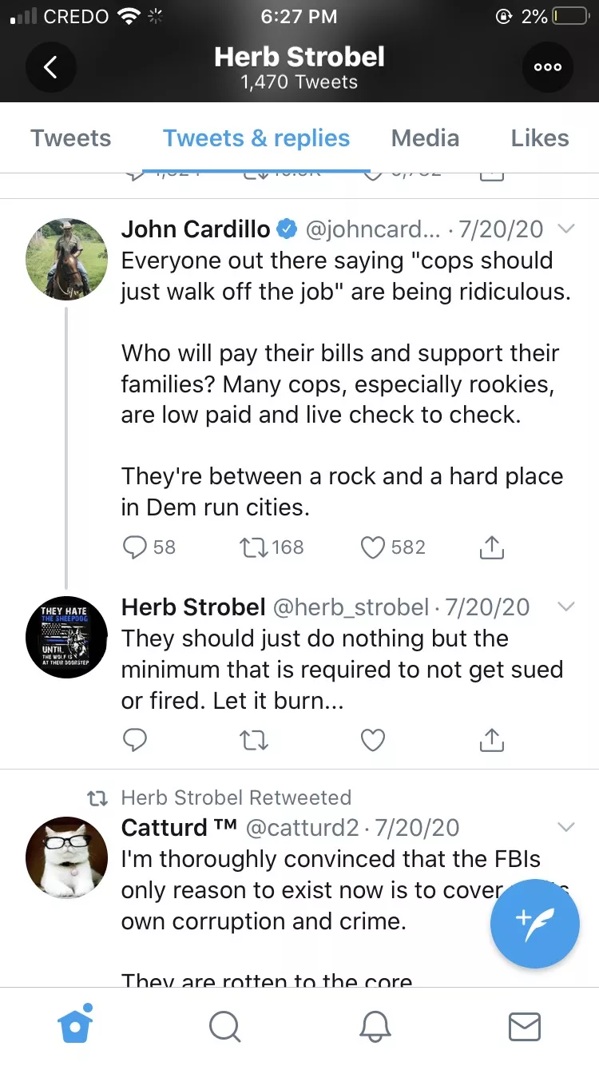The width and height of the screenshot is (599, 1066).
Task: Share John Cardillo's tweet
Action: point(492,547)
